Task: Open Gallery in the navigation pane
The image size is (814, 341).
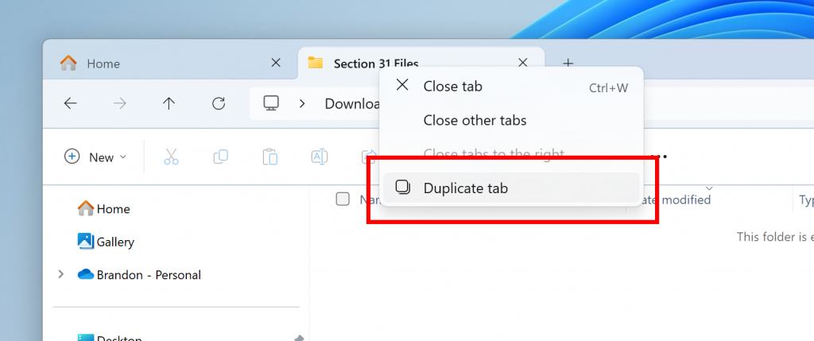Action: [x=114, y=242]
